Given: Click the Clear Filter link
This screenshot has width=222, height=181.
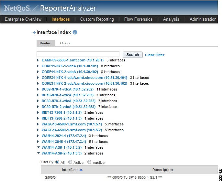Looking at the screenshot, I should pos(155,55).
